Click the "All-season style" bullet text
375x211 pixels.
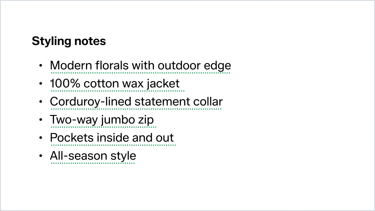(93, 156)
